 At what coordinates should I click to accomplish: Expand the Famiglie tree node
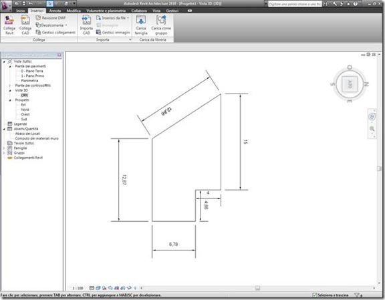[x=4, y=148]
